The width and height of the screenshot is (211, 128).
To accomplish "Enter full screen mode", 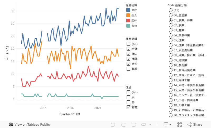I will (180, 125).
